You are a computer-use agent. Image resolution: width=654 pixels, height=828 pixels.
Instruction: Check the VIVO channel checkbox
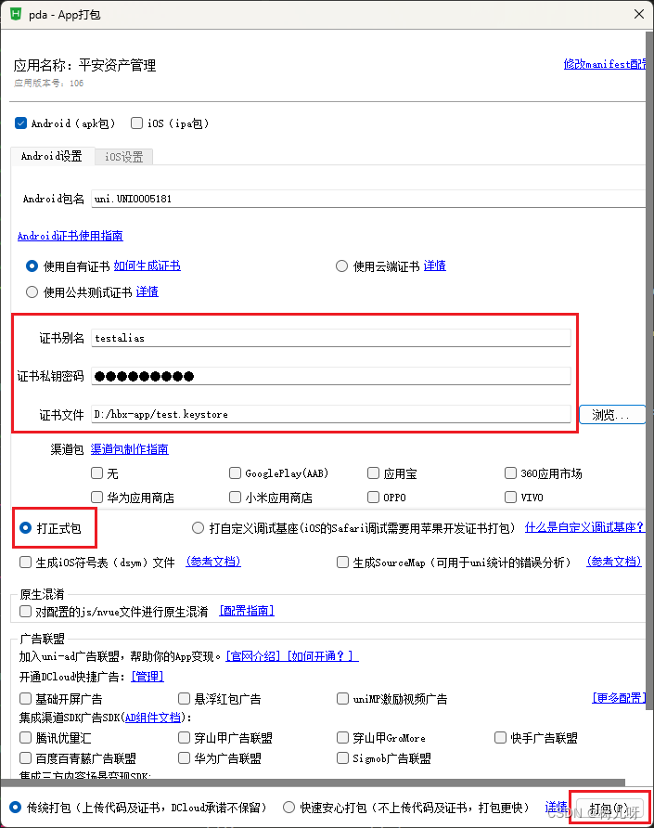click(x=510, y=498)
